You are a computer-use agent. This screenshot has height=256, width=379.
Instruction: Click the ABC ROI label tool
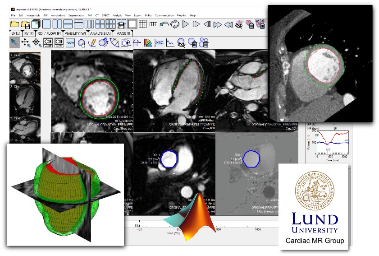point(159,42)
